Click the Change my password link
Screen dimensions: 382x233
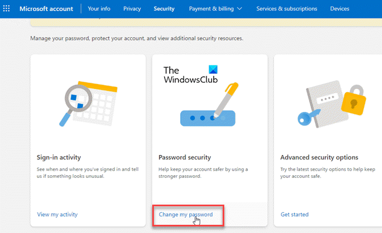(186, 214)
